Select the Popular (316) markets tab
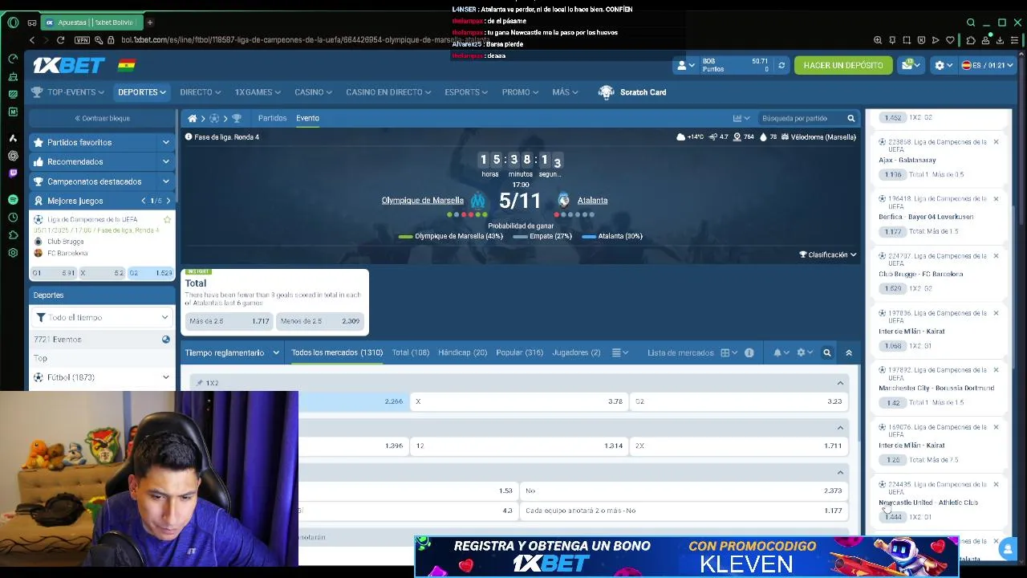The image size is (1027, 578). click(x=519, y=352)
